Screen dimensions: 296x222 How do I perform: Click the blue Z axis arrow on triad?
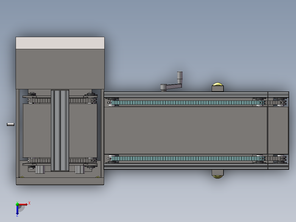point(17,210)
